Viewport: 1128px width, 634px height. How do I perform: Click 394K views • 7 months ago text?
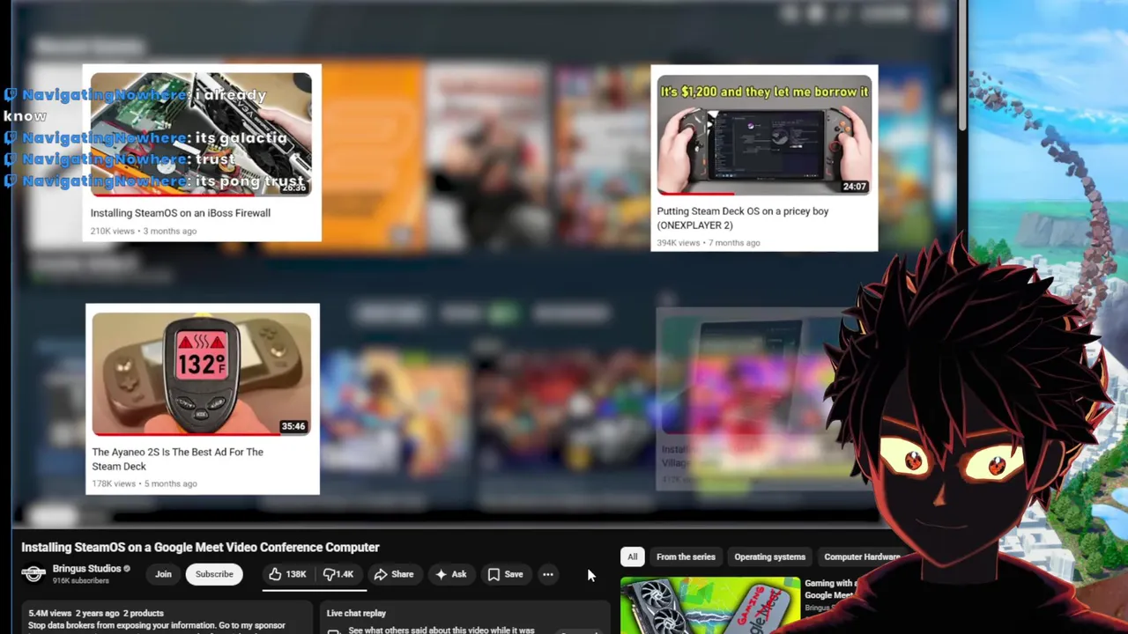tap(708, 243)
